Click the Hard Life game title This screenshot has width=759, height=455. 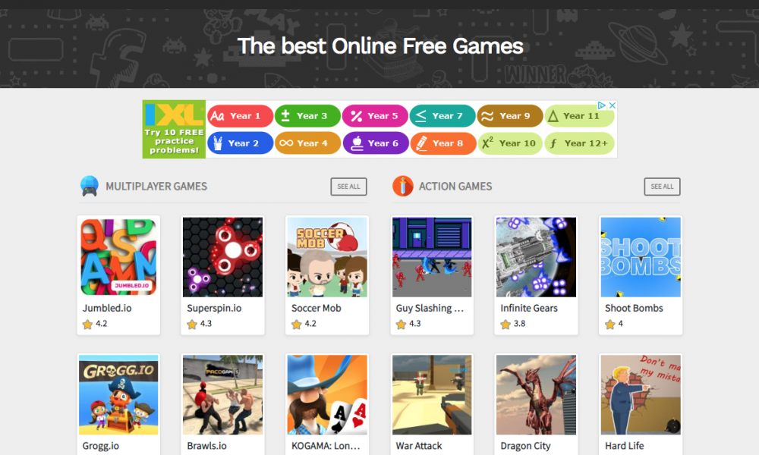625,446
